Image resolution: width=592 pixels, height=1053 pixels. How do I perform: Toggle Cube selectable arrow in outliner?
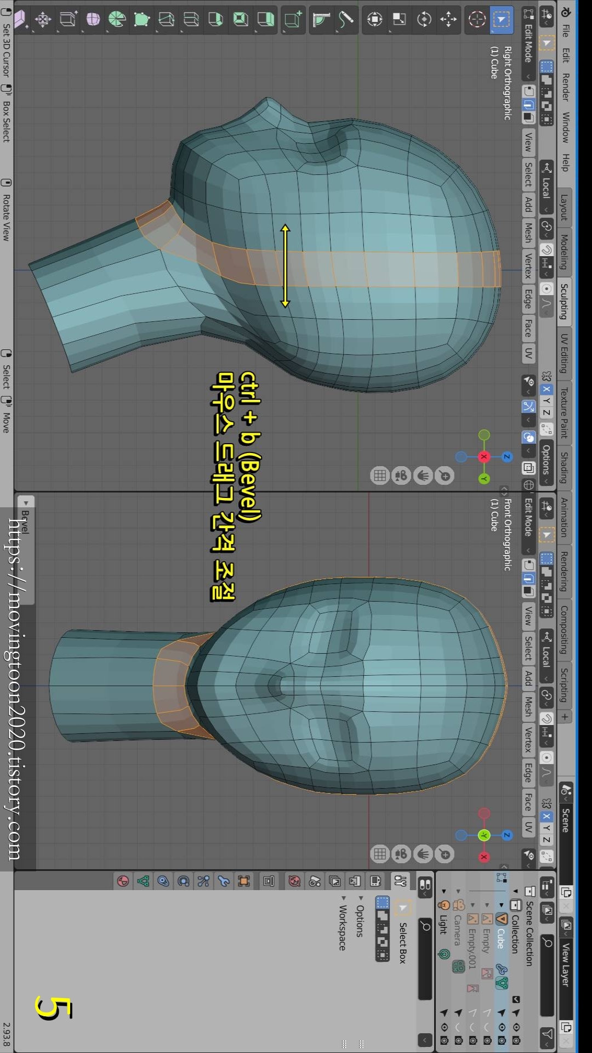502,1013
